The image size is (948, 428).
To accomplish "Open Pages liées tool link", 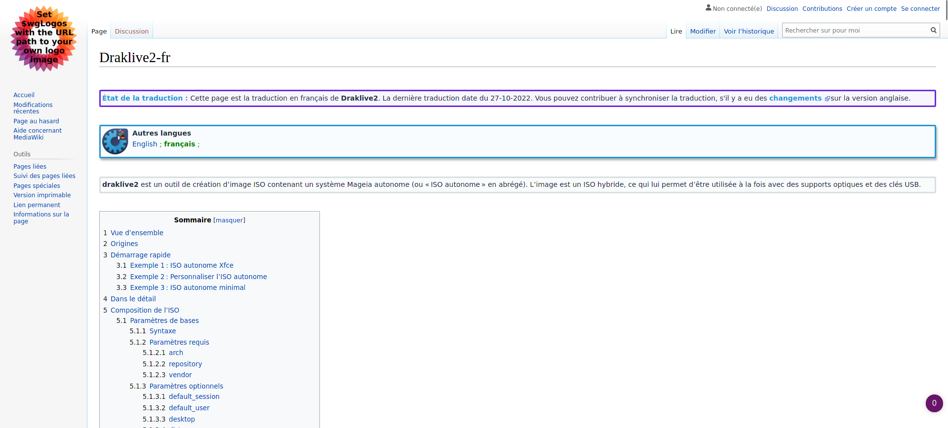I will pos(30,167).
